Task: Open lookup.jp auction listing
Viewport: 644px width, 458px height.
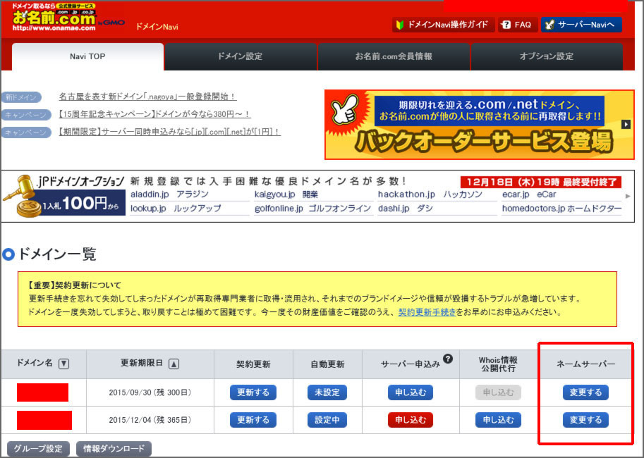Action: 176,209
